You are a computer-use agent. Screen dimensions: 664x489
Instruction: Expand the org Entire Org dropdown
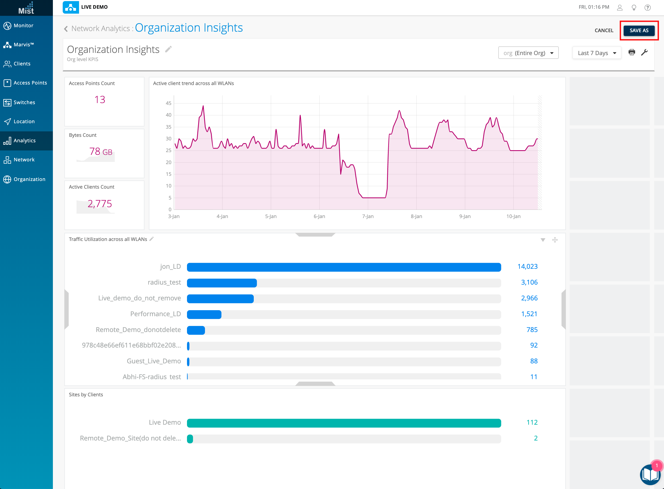point(528,53)
